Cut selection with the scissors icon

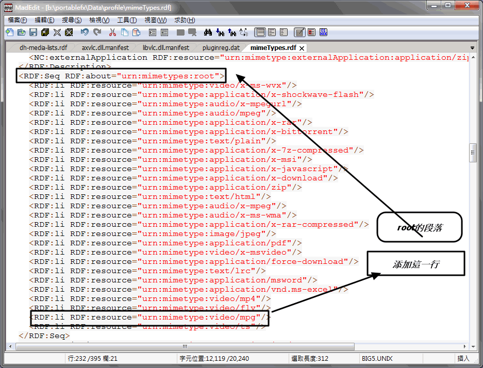click(x=112, y=32)
